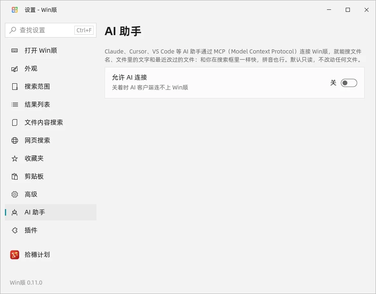376x294 pixels.
Task: Click the 允许 AI 连接 setting title
Action: coord(130,78)
